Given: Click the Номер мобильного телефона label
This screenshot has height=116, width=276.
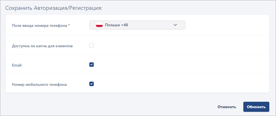Looking at the screenshot, I should click(39, 84).
